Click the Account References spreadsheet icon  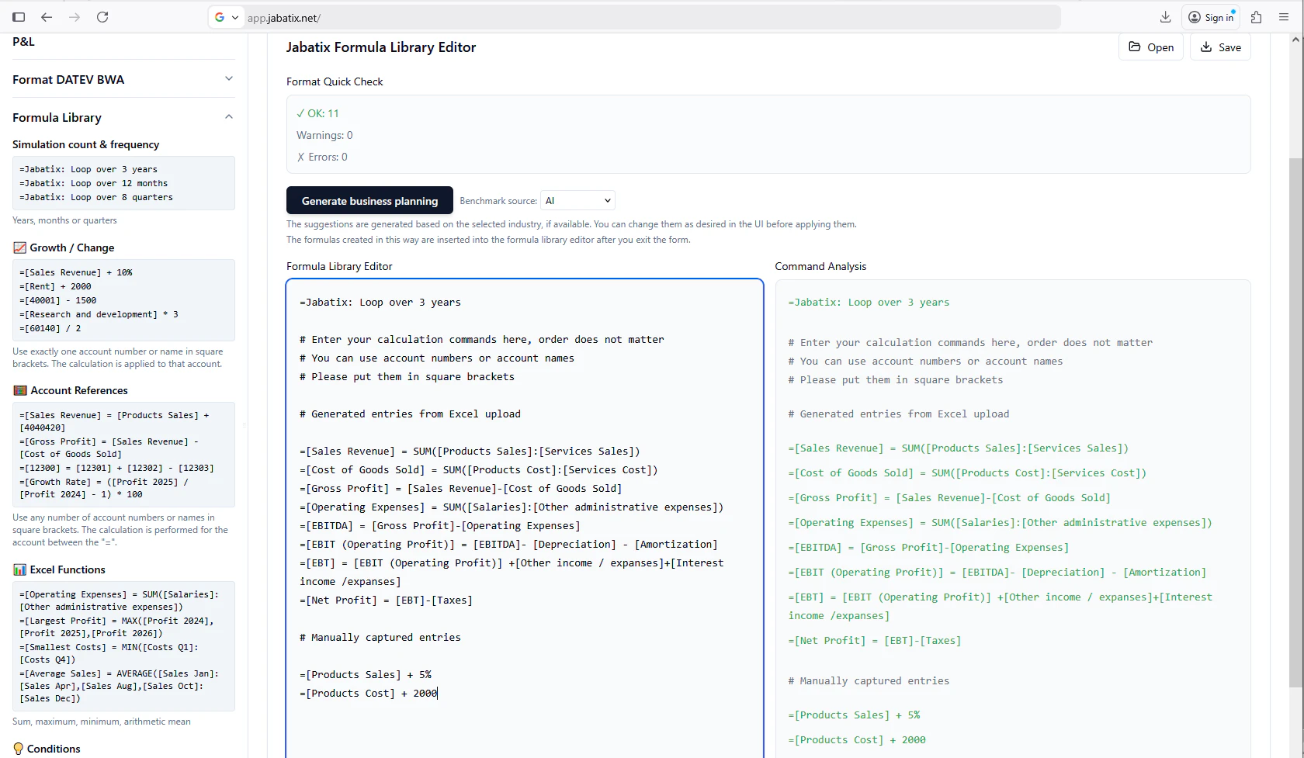pyautogui.click(x=19, y=389)
